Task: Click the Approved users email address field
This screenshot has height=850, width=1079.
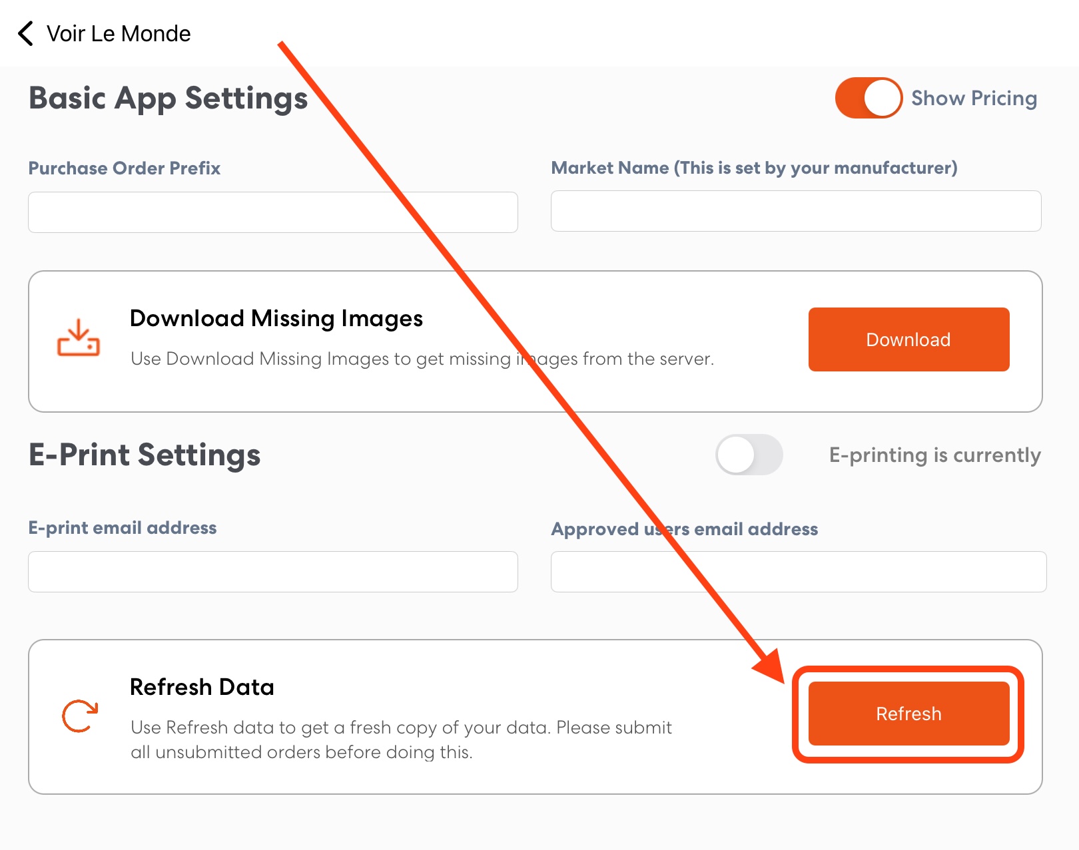Action: click(x=799, y=572)
